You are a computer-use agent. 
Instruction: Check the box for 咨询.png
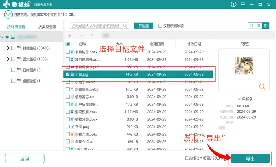[x=67, y=127]
